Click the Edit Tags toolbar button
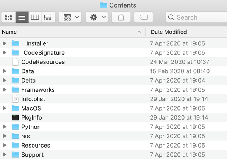Viewport: 227px width, 166px height. 143,17
